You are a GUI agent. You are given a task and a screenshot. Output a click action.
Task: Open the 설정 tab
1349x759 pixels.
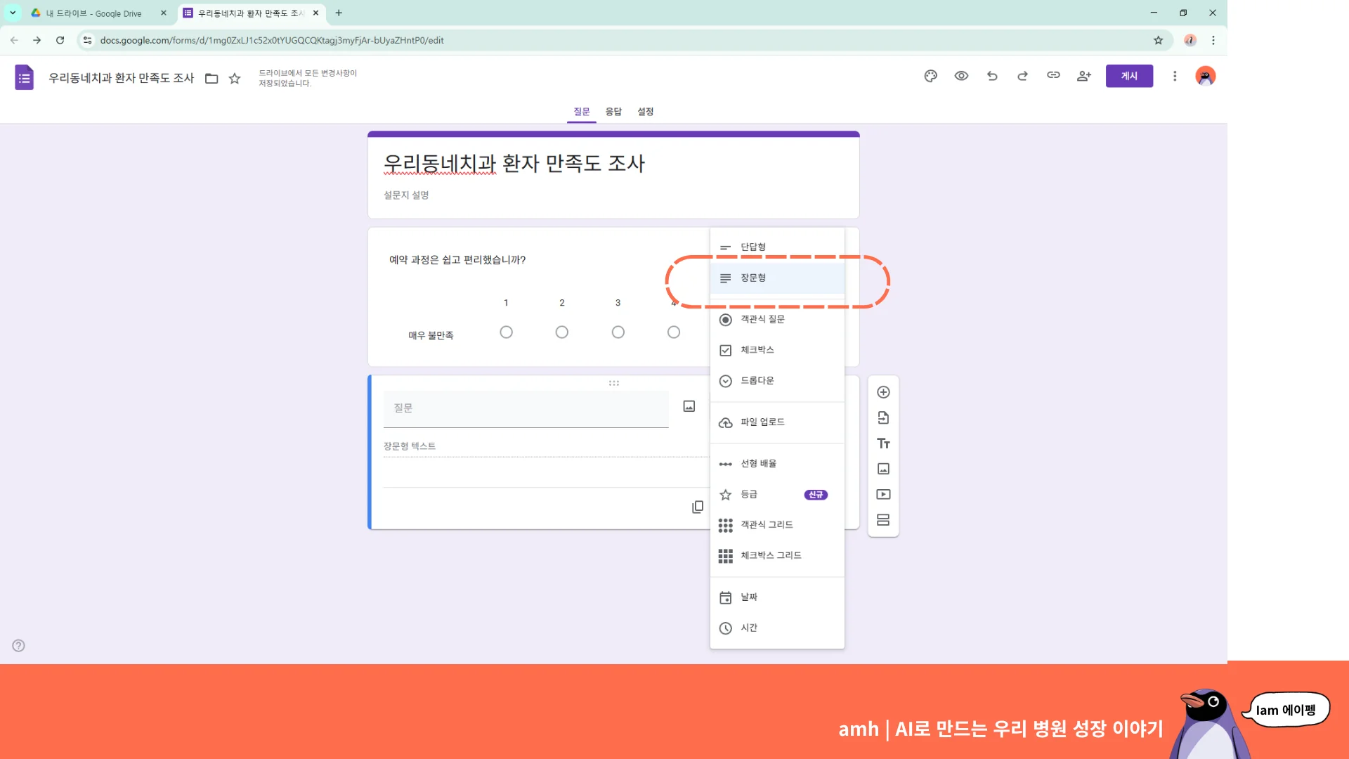point(645,111)
